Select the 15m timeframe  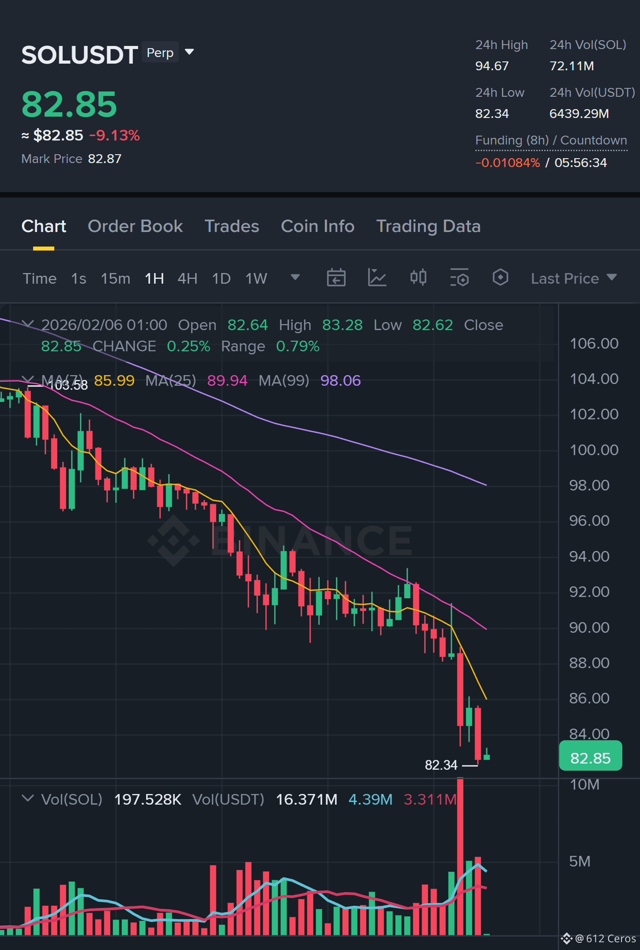tap(115, 278)
